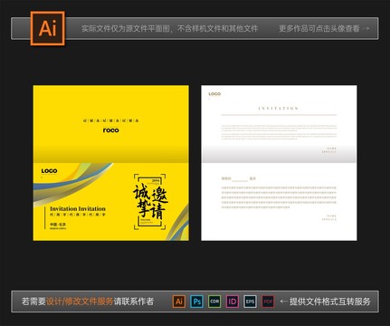Click the LOGO text on the white page

(x=214, y=94)
